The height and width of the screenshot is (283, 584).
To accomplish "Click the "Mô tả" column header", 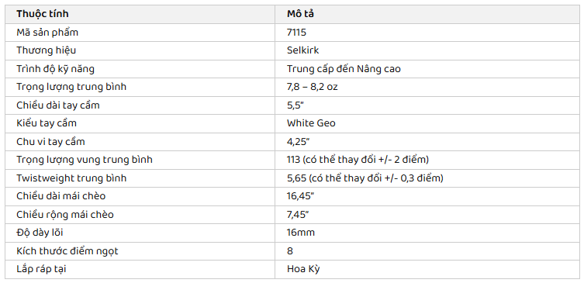I will 301,14.
